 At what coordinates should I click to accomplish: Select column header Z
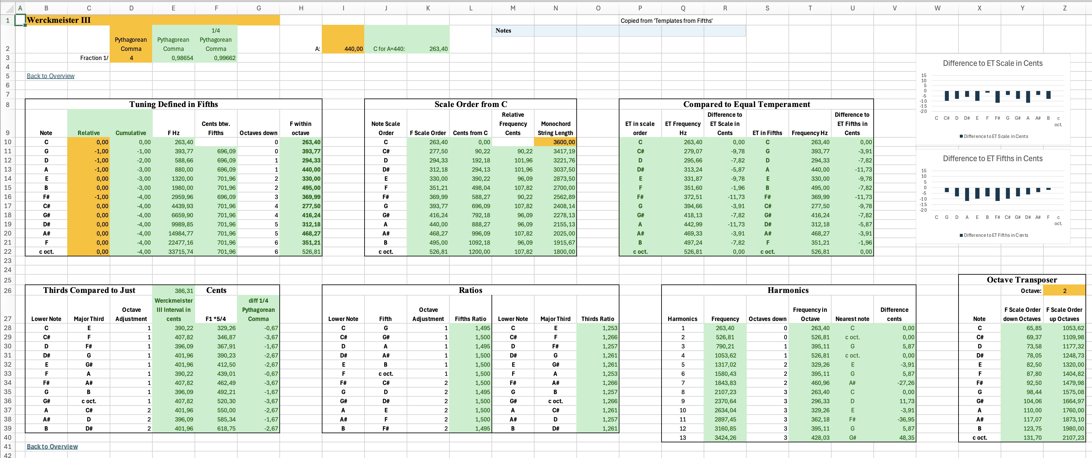tap(1065, 8)
